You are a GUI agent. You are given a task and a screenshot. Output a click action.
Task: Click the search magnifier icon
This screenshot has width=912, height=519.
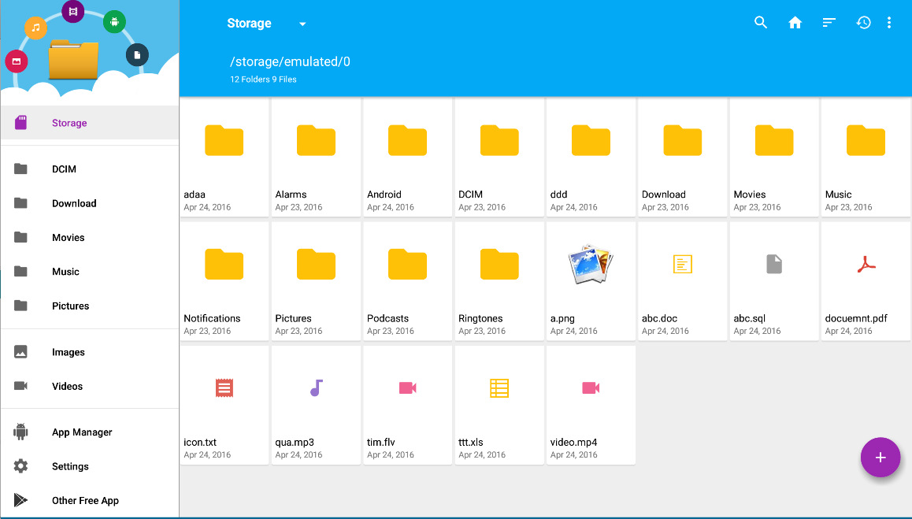[760, 23]
